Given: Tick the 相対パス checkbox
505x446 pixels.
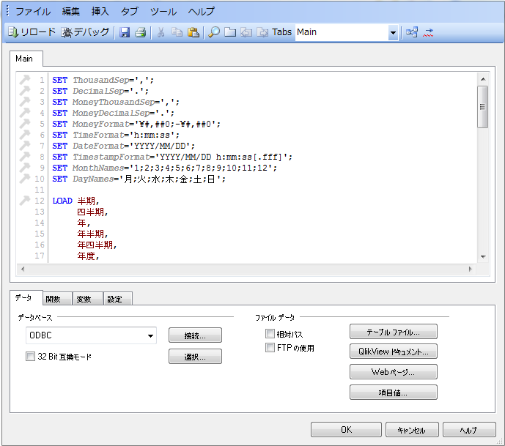Looking at the screenshot, I should coord(270,334).
